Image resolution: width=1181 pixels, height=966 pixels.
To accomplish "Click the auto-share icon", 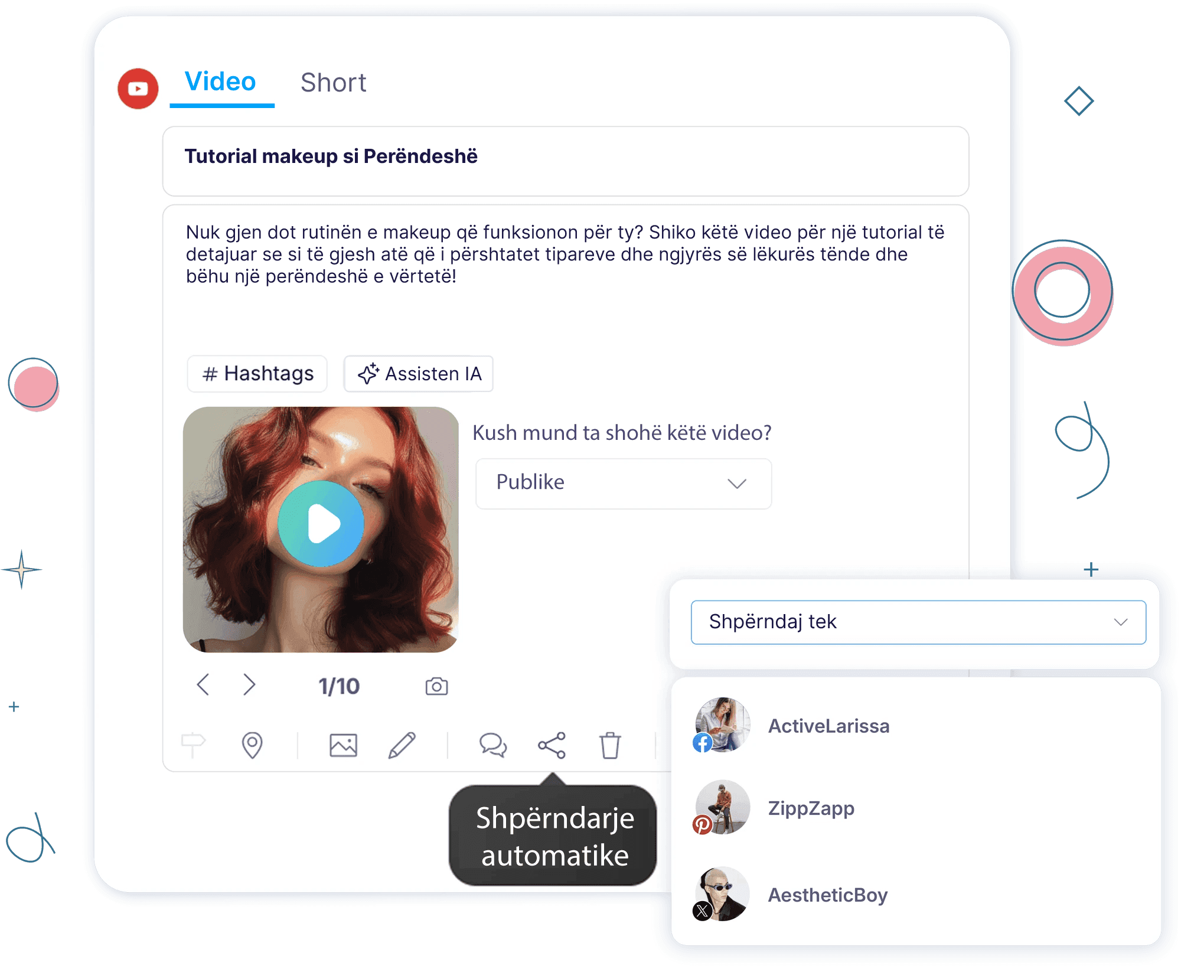I will coord(552,745).
